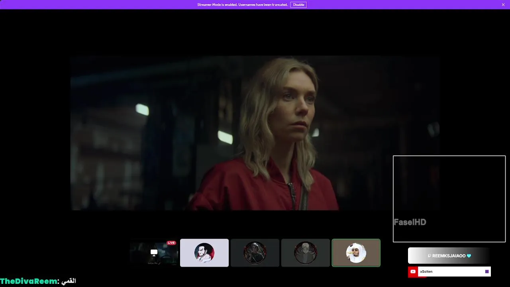The width and height of the screenshot is (510, 287).
Task: Click the xSolten channel name
Action: coord(426,271)
